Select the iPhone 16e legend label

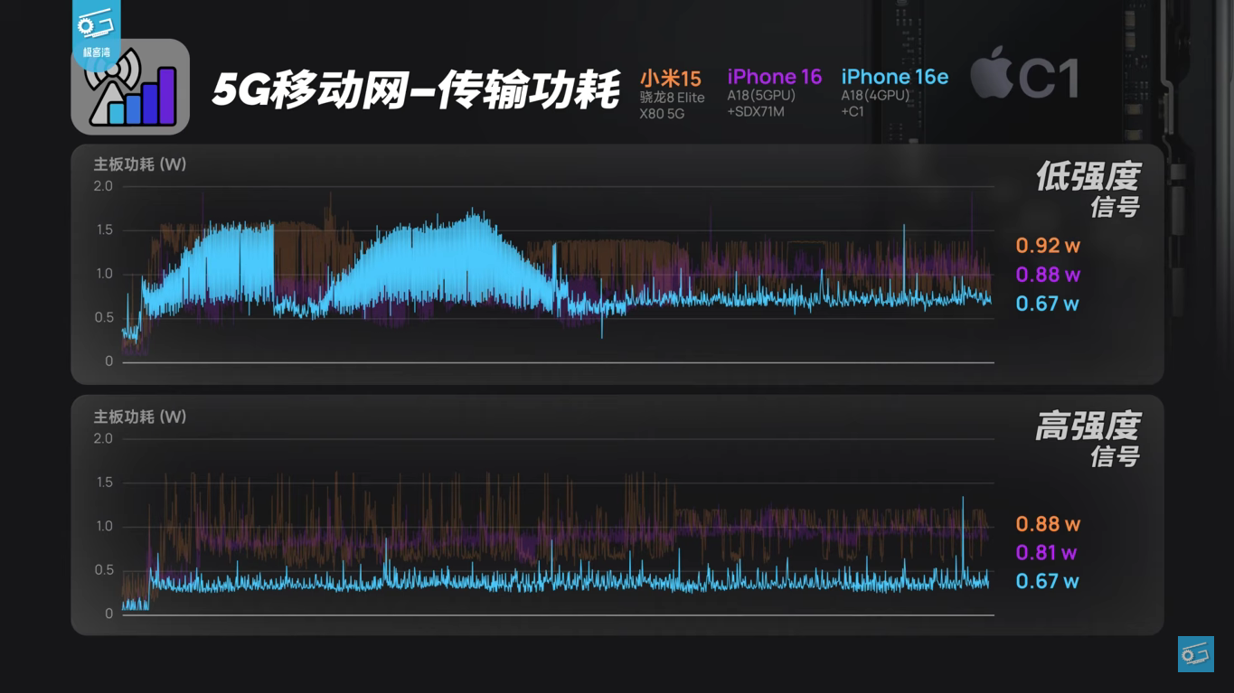pyautogui.click(x=895, y=77)
